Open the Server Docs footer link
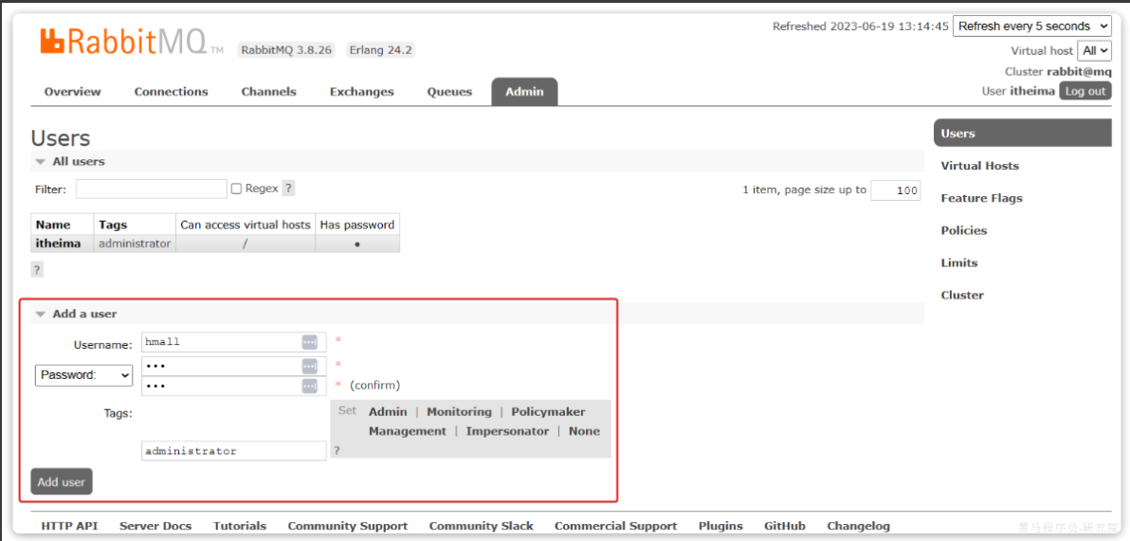This screenshot has width=1130, height=541. 155,526
